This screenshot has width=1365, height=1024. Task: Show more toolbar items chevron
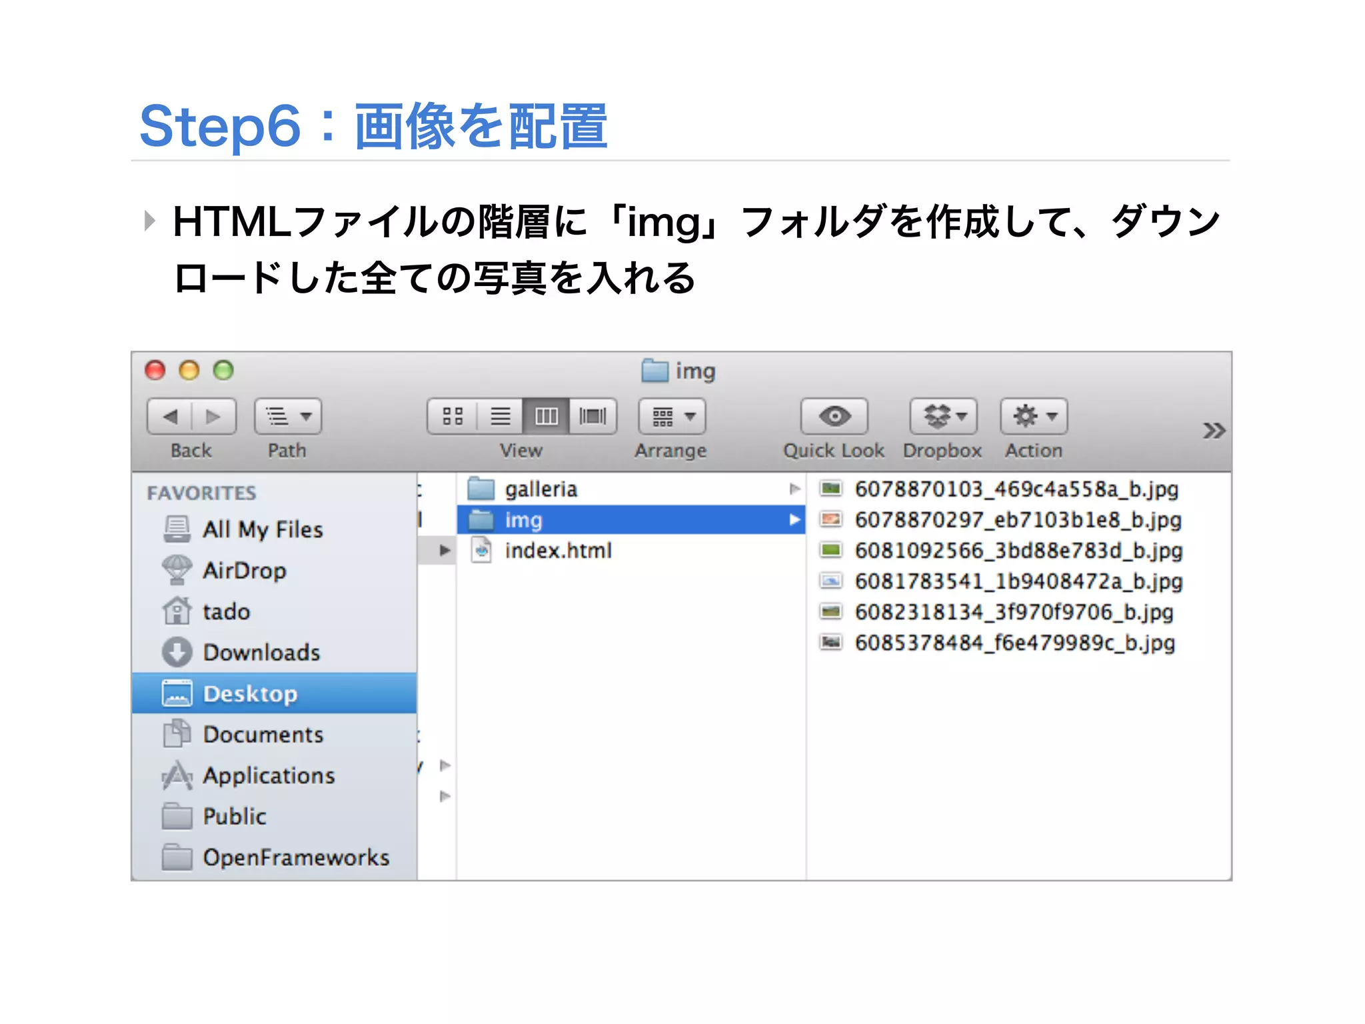(x=1214, y=431)
